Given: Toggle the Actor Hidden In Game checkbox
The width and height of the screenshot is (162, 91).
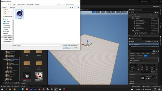Looking at the screenshot, I should (141, 61).
